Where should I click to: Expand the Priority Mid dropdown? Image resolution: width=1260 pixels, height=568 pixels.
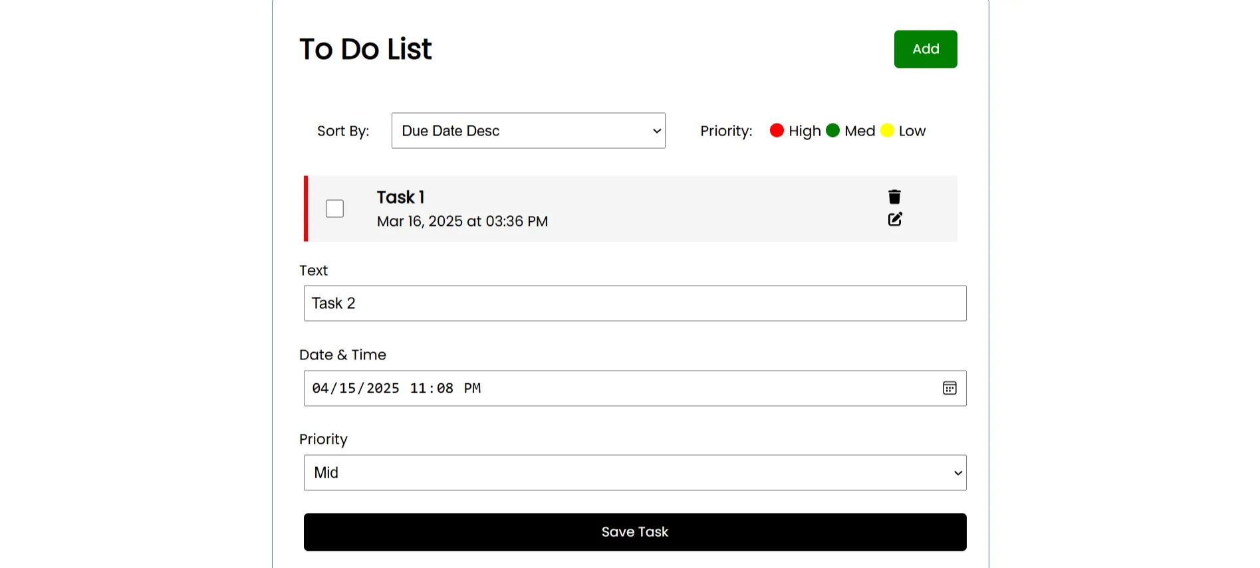coord(635,472)
